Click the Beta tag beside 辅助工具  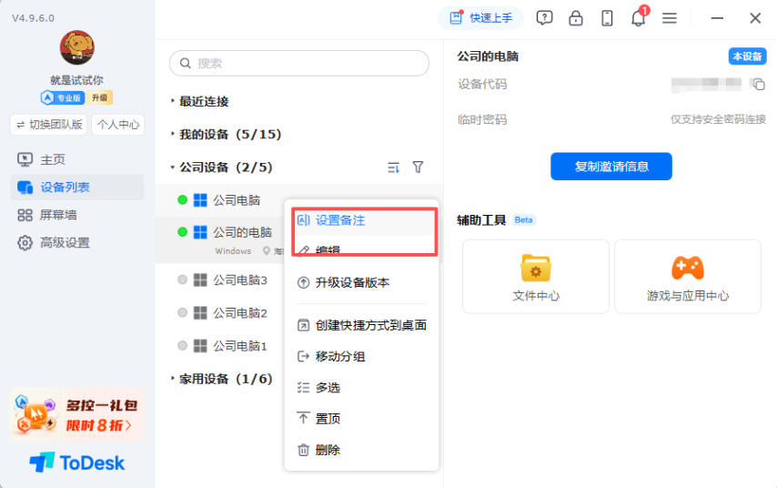(x=523, y=219)
